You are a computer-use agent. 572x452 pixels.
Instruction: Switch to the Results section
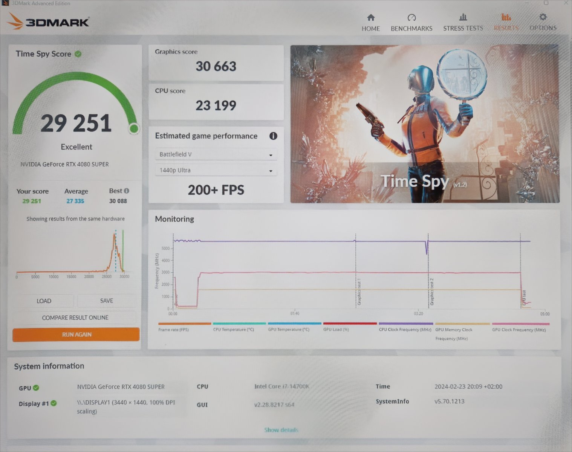click(x=506, y=23)
